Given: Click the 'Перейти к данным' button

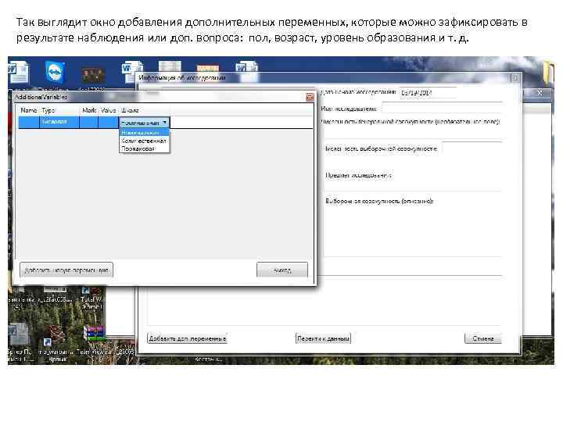Looking at the screenshot, I should click(323, 338).
